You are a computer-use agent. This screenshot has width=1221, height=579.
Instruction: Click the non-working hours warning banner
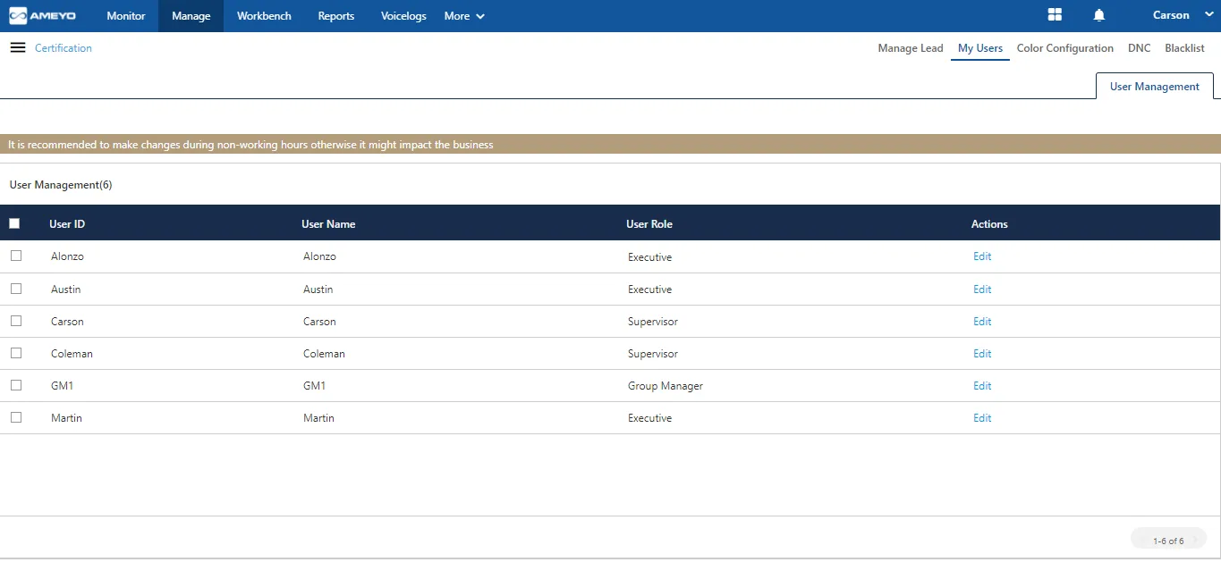coord(610,144)
